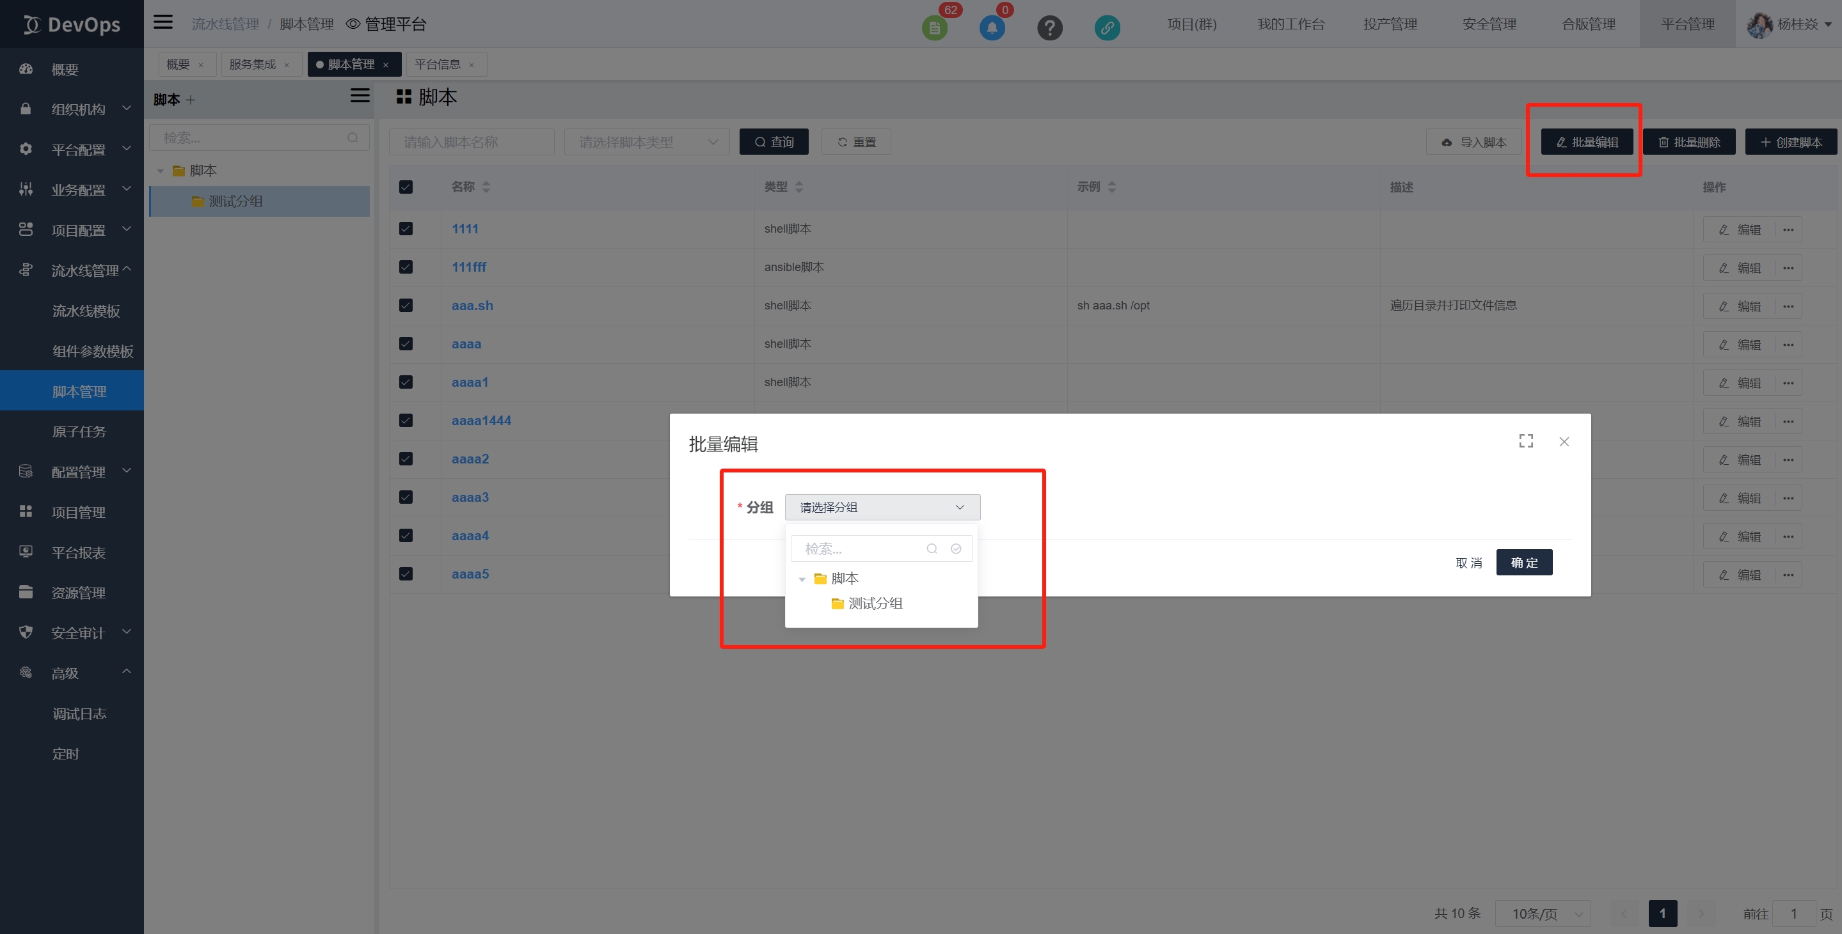Open more actions for the 1111 row
Image resolution: width=1842 pixels, height=934 pixels.
1788,230
